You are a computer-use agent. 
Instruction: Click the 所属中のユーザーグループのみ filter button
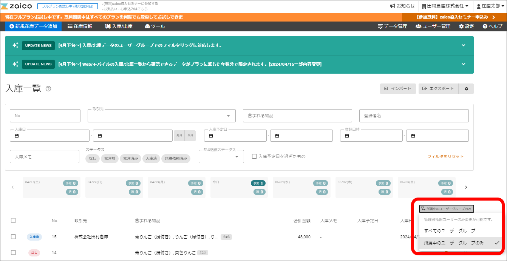(x=446, y=208)
